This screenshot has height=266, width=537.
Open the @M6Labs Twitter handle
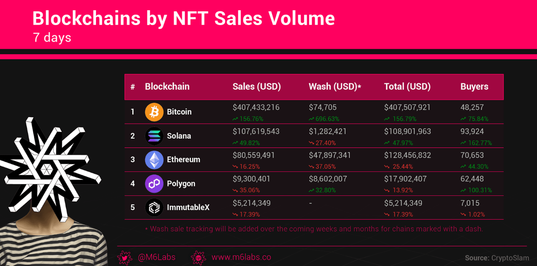pos(156,257)
